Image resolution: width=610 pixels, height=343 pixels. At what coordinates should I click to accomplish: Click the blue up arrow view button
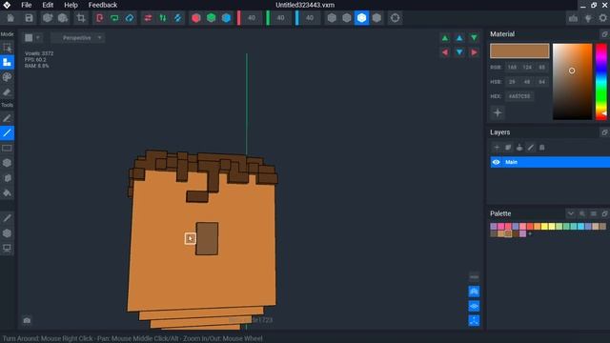pos(459,38)
